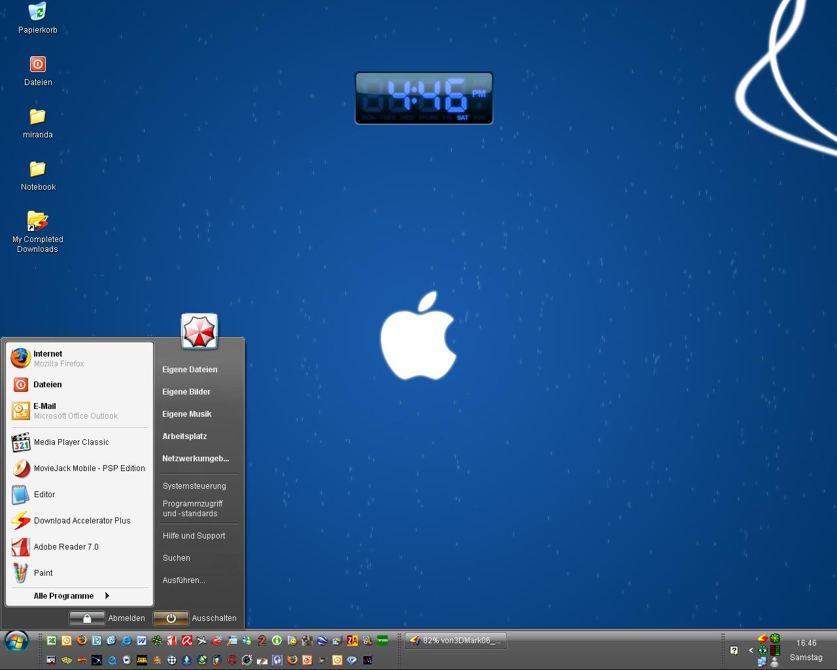Launch Media Player Classic from Start menu
This screenshot has height=670, width=837.
(x=80, y=442)
